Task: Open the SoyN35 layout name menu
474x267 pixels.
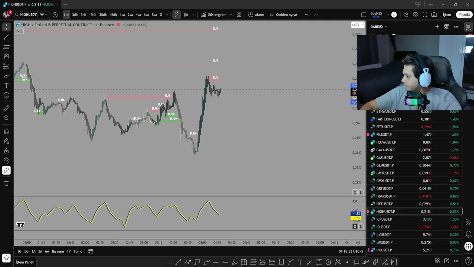Action: (376, 15)
